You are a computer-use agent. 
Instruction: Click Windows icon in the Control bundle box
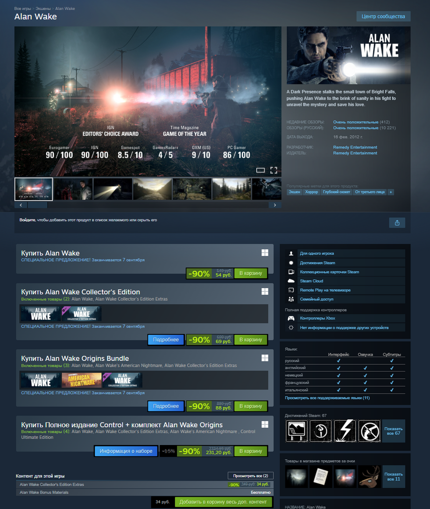pyautogui.click(x=265, y=424)
